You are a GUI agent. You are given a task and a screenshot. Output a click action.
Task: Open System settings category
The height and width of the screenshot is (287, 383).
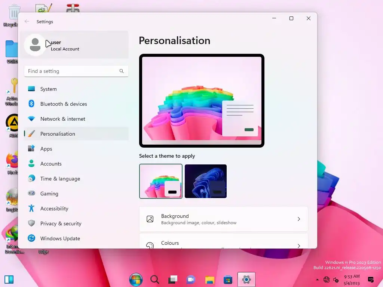(x=76, y=89)
